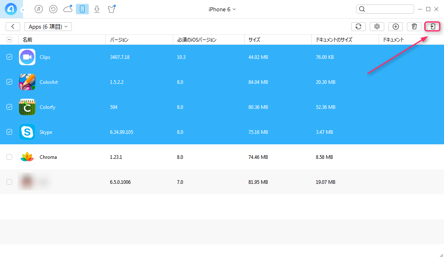Click version 3407.7.18 cell
444x258 pixels.
[120, 57]
